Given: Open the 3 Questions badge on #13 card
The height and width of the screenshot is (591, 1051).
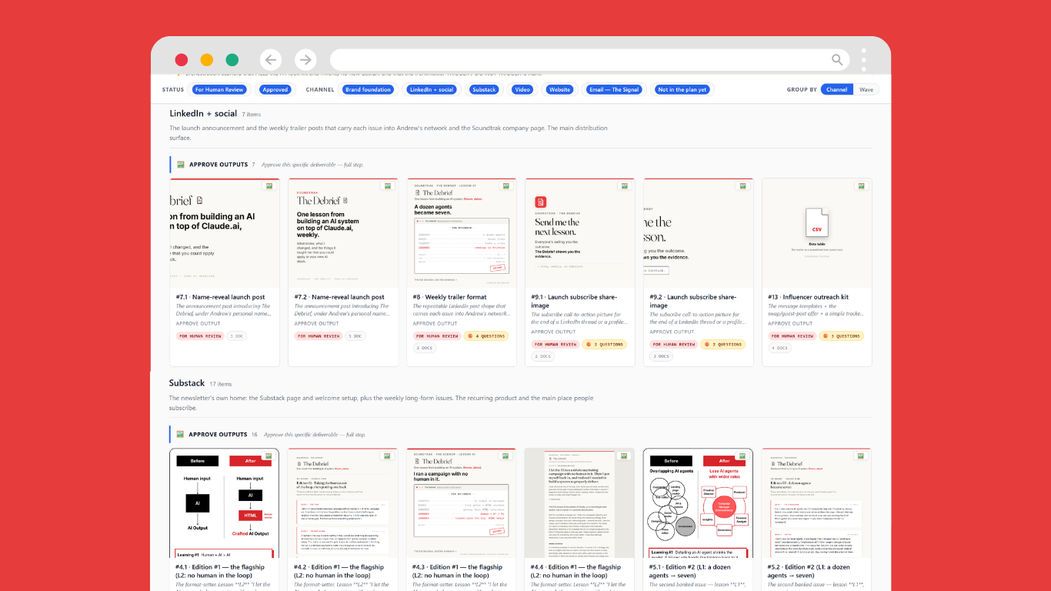Looking at the screenshot, I should click(841, 336).
